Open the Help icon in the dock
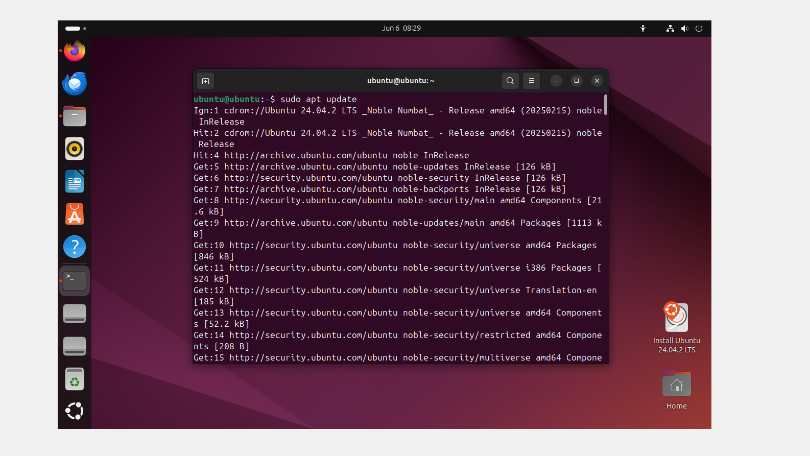 [x=75, y=247]
